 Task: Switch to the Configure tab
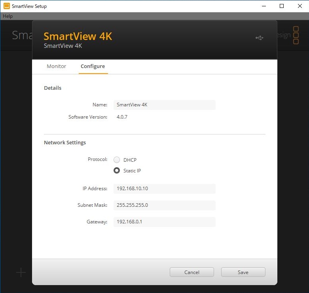click(x=93, y=66)
